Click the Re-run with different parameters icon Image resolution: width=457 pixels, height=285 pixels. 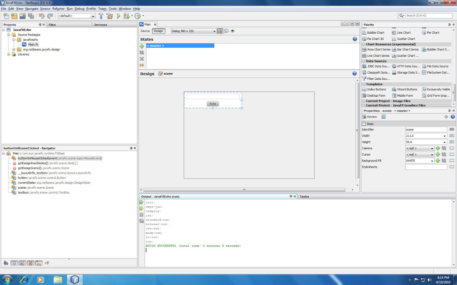point(141,208)
